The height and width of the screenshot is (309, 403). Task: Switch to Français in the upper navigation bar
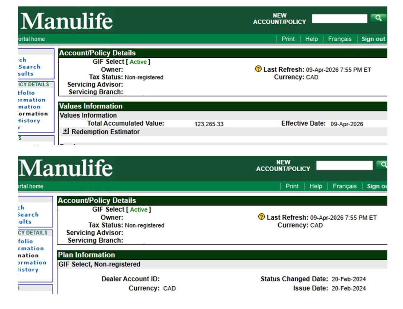coord(339,39)
